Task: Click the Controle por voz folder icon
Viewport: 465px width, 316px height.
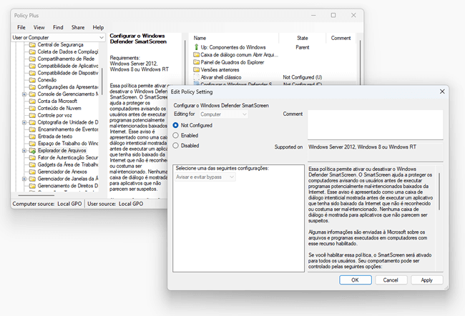Action: point(33,115)
